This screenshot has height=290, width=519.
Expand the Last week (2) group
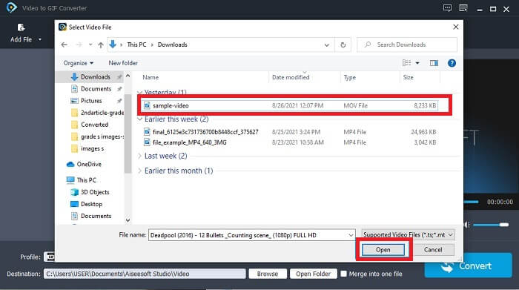(139, 156)
